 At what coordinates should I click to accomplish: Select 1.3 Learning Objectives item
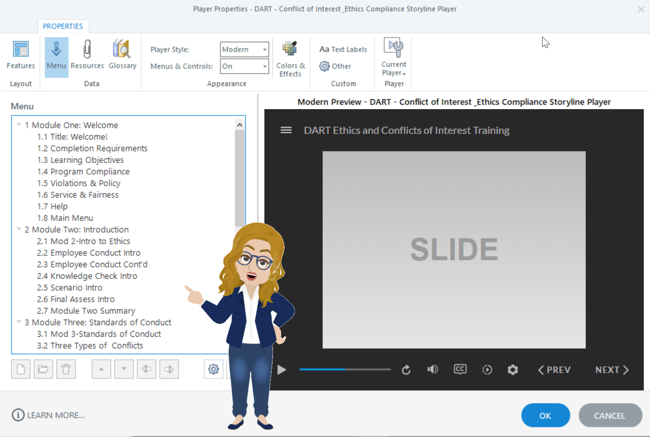(80, 160)
